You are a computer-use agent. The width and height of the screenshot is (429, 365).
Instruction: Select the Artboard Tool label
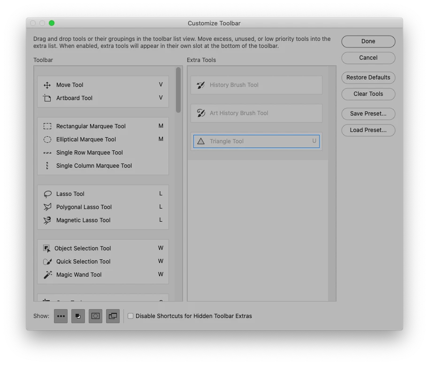tap(75, 98)
